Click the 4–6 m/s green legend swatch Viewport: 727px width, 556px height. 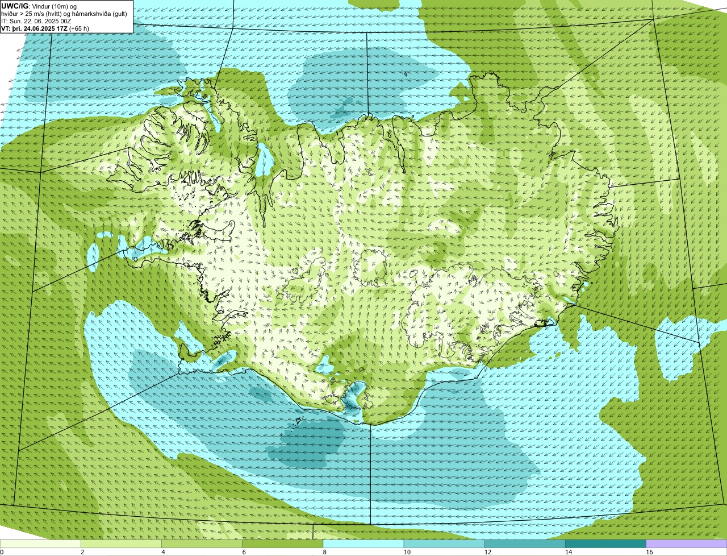[202, 544]
